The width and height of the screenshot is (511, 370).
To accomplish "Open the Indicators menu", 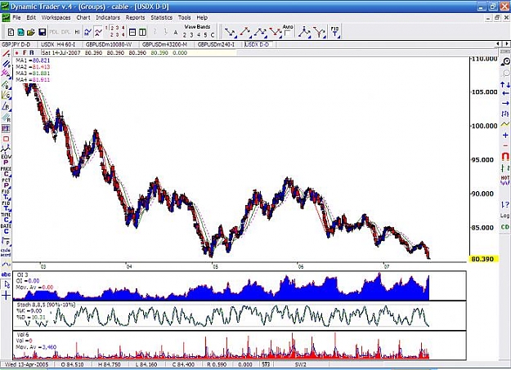I will [108, 18].
